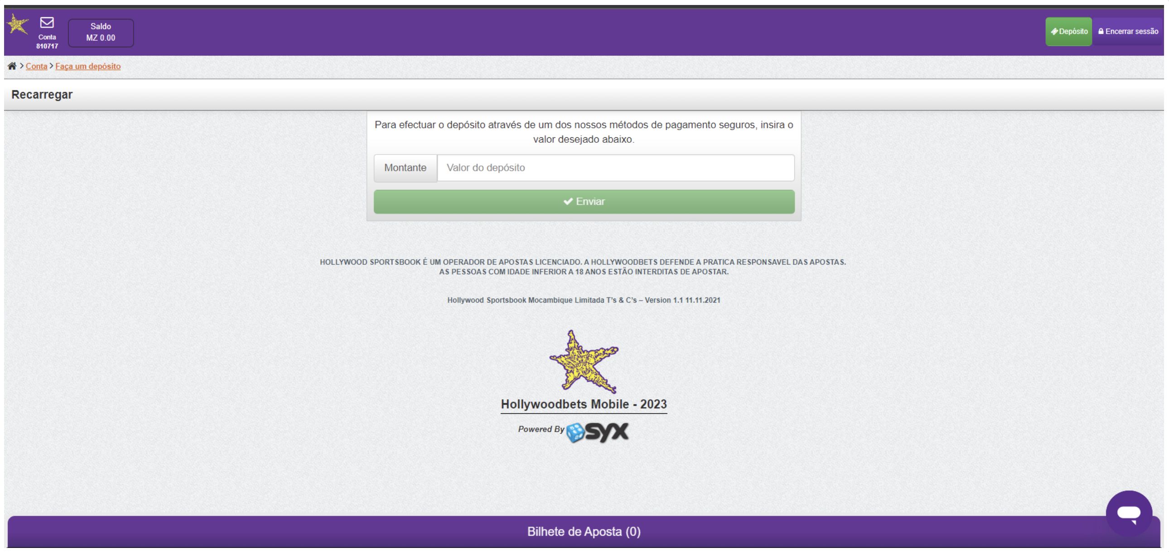Open the account messages envelope icon
Viewport: 1169px width, 552px height.
coord(47,22)
